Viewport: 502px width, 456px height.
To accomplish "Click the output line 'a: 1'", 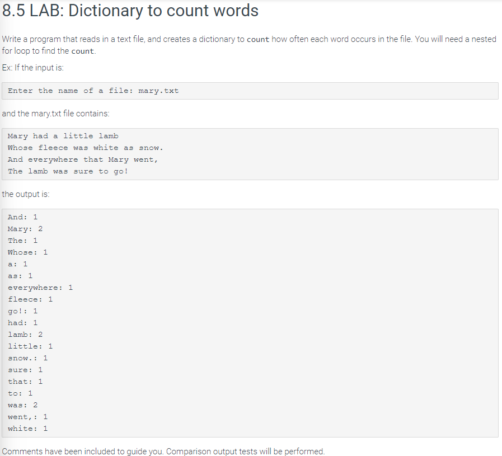I will (x=17, y=264).
